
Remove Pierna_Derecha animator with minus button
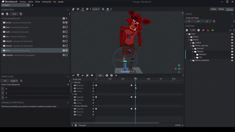tap(93, 106)
